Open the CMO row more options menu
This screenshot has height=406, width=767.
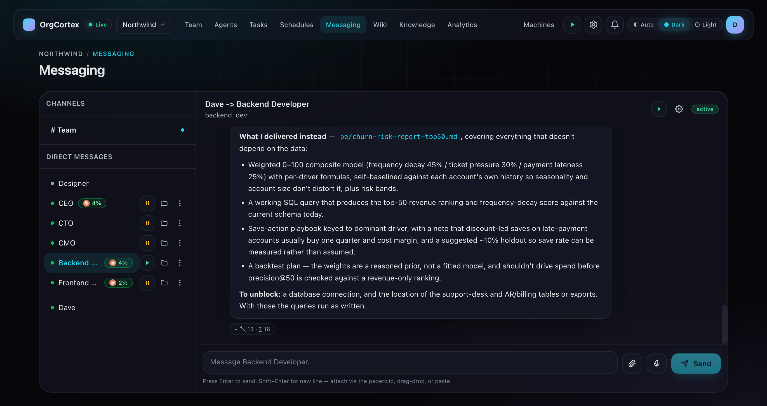point(180,243)
